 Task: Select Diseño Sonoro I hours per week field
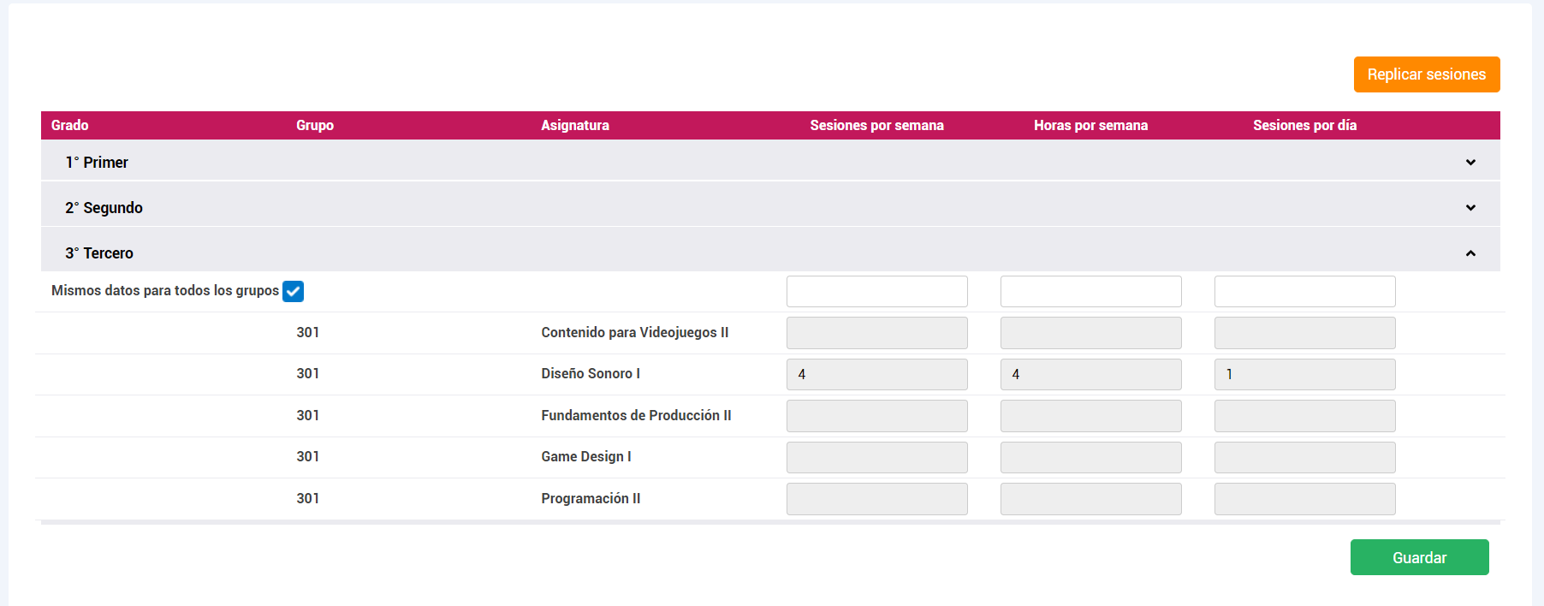coord(1090,375)
